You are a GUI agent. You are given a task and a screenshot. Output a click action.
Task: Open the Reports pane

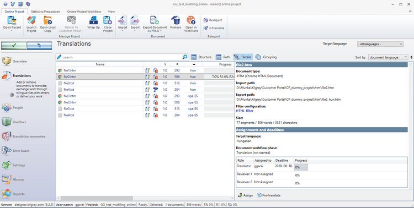(13, 194)
